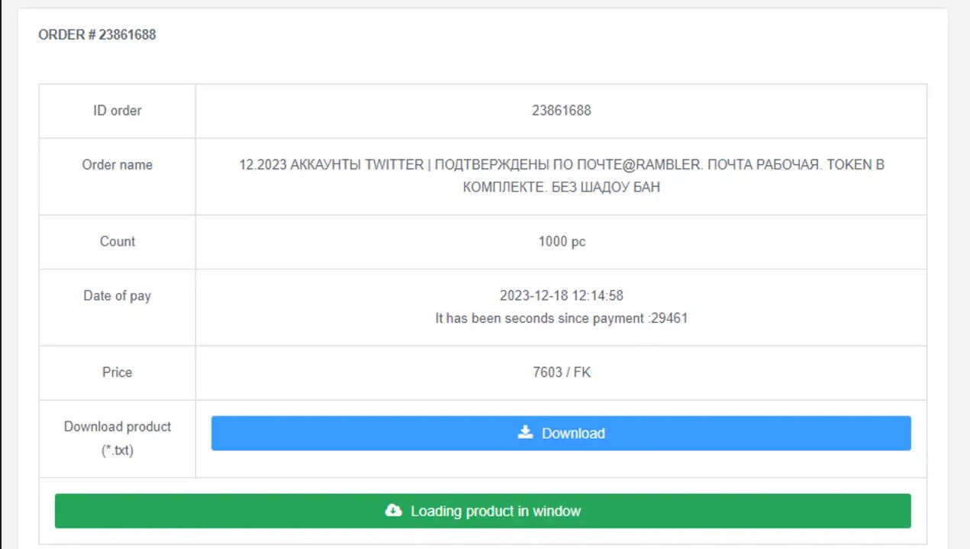
Task: Select the payment date 2023-12-18 12:14:58
Action: pyautogui.click(x=561, y=295)
